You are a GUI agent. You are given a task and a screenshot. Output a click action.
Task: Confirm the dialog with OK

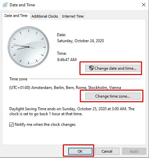tap(80, 151)
